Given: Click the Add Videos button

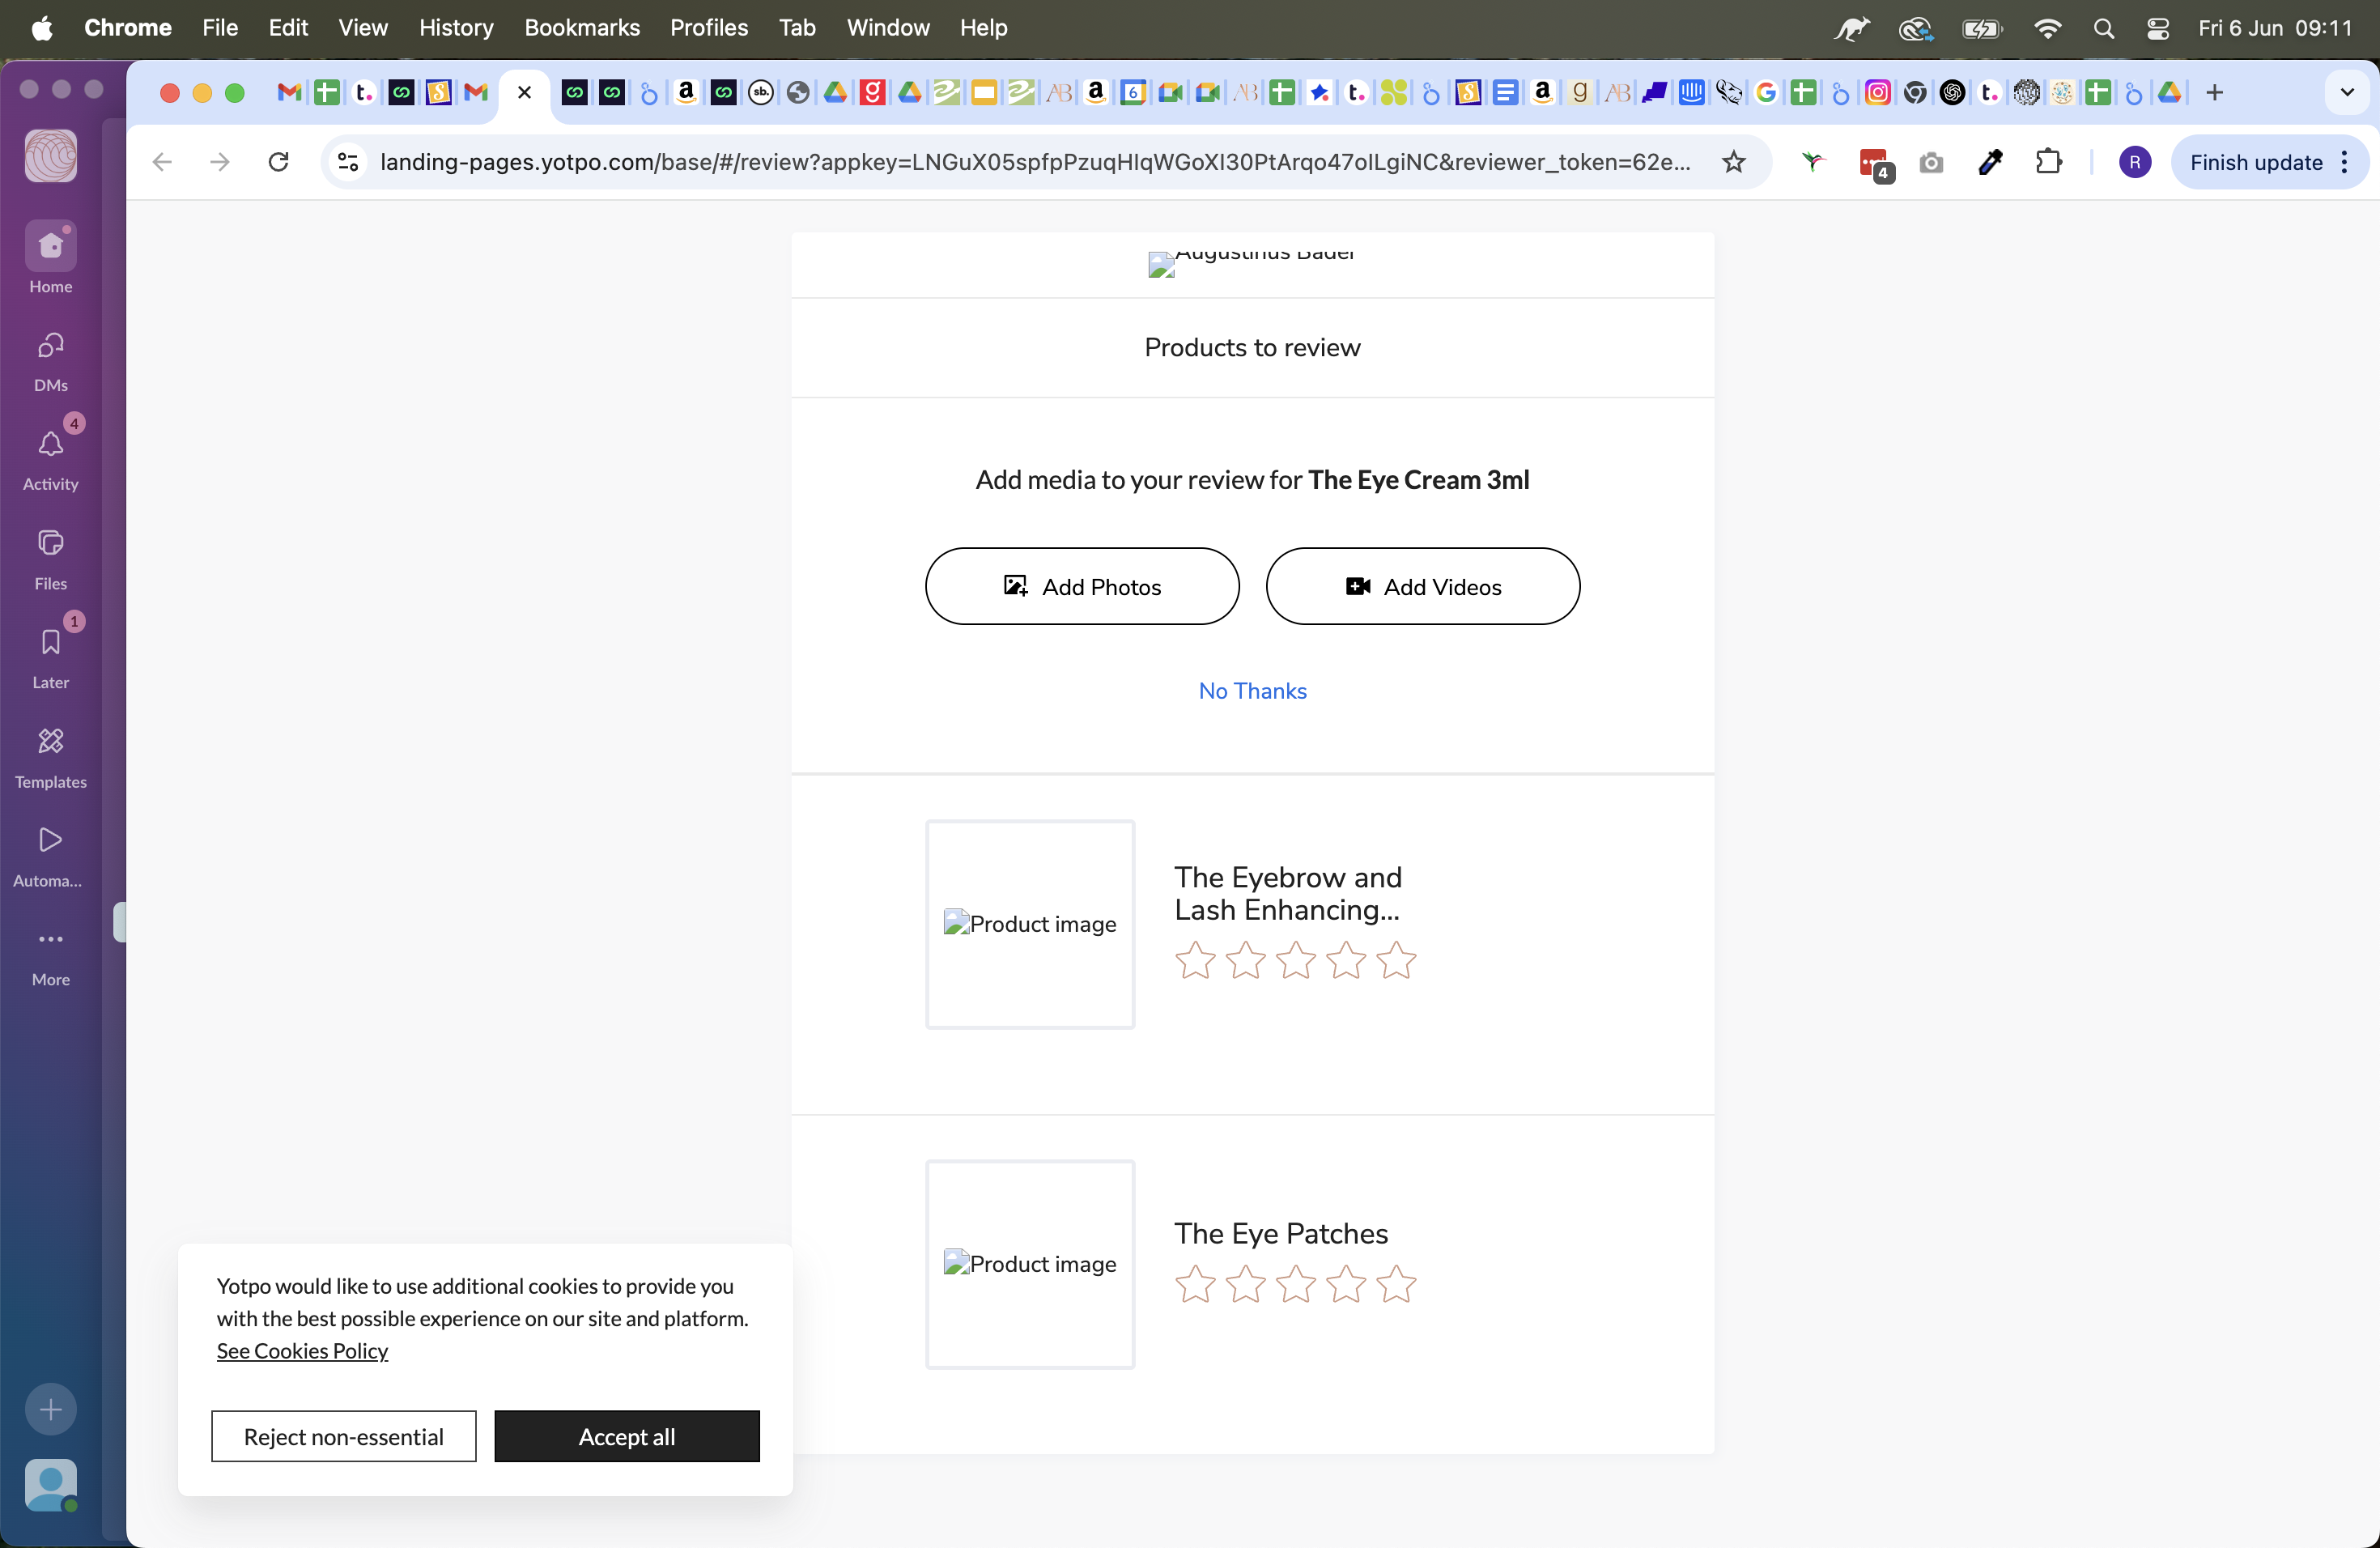Looking at the screenshot, I should (x=1422, y=586).
